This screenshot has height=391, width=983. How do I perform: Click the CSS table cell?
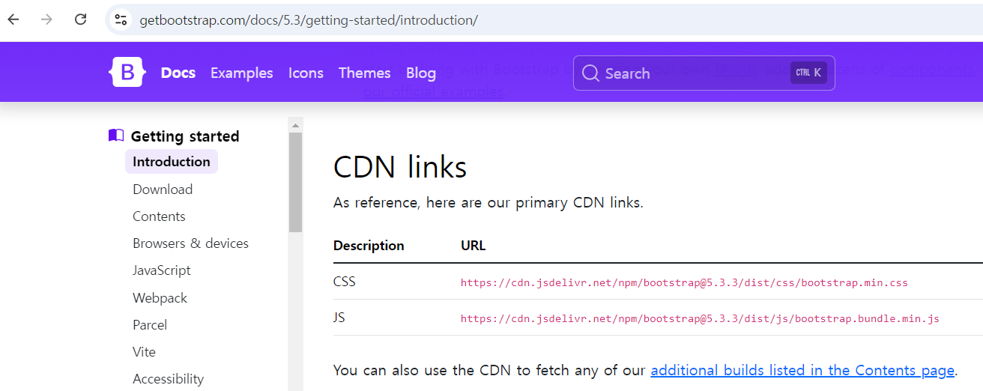point(345,282)
